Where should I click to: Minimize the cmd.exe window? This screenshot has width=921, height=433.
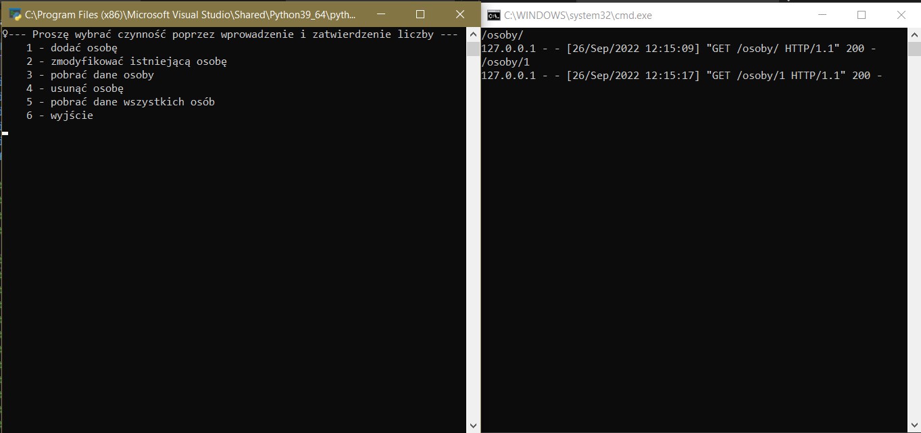click(822, 15)
